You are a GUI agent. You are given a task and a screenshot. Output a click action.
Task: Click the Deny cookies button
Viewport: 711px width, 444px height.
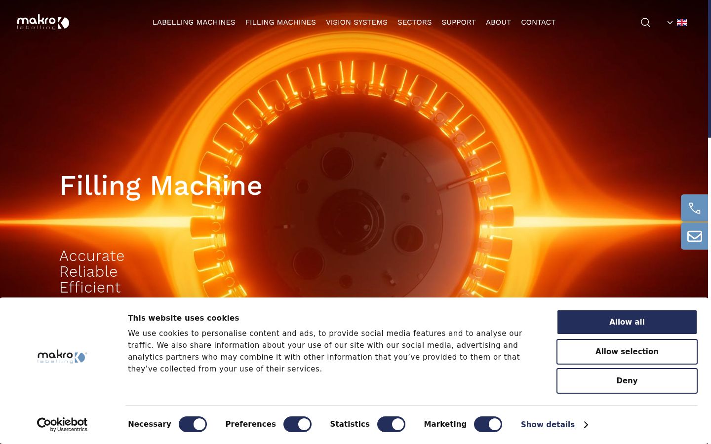point(627,381)
